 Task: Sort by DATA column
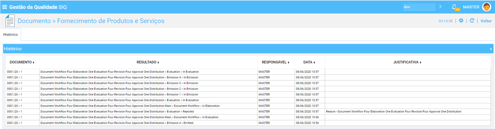click(309, 62)
